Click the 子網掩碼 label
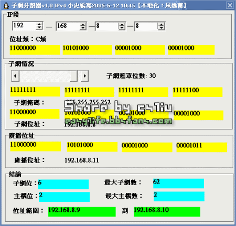Viewport: 236px width, 226px height. pos(29,102)
